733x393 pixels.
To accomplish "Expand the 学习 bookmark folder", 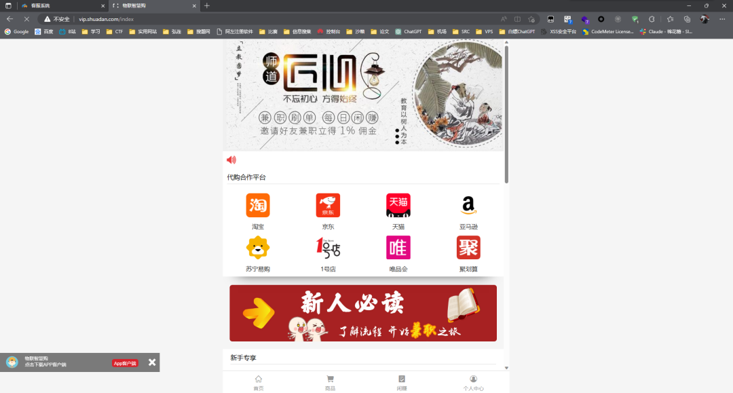I will point(91,32).
